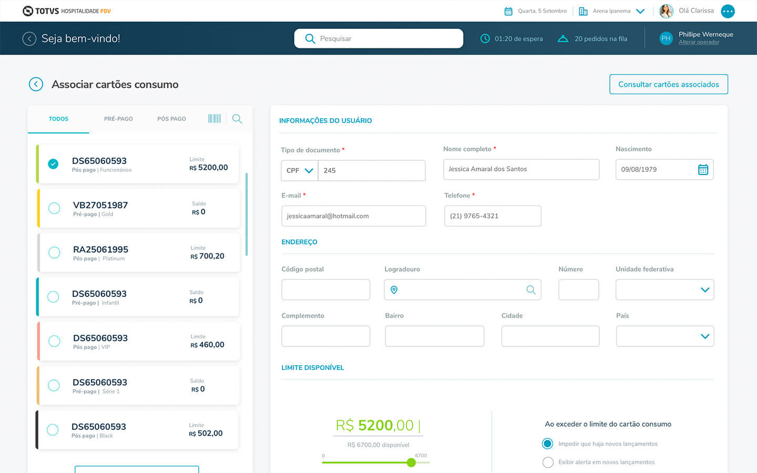Expand the Arena Ipanema location selector

pos(640,11)
